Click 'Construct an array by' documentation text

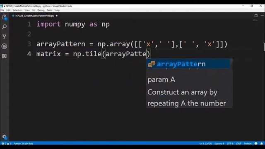coord(182,92)
